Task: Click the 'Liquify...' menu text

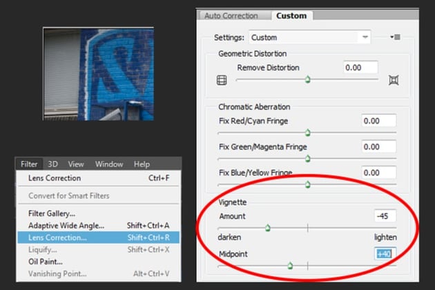Action: coord(42,250)
